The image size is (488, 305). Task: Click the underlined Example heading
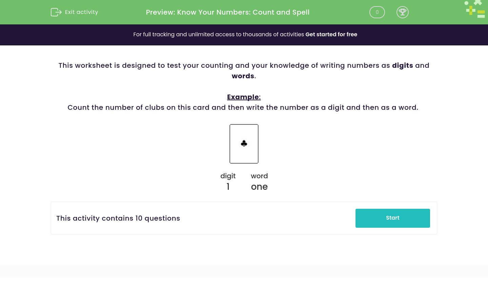[244, 97]
